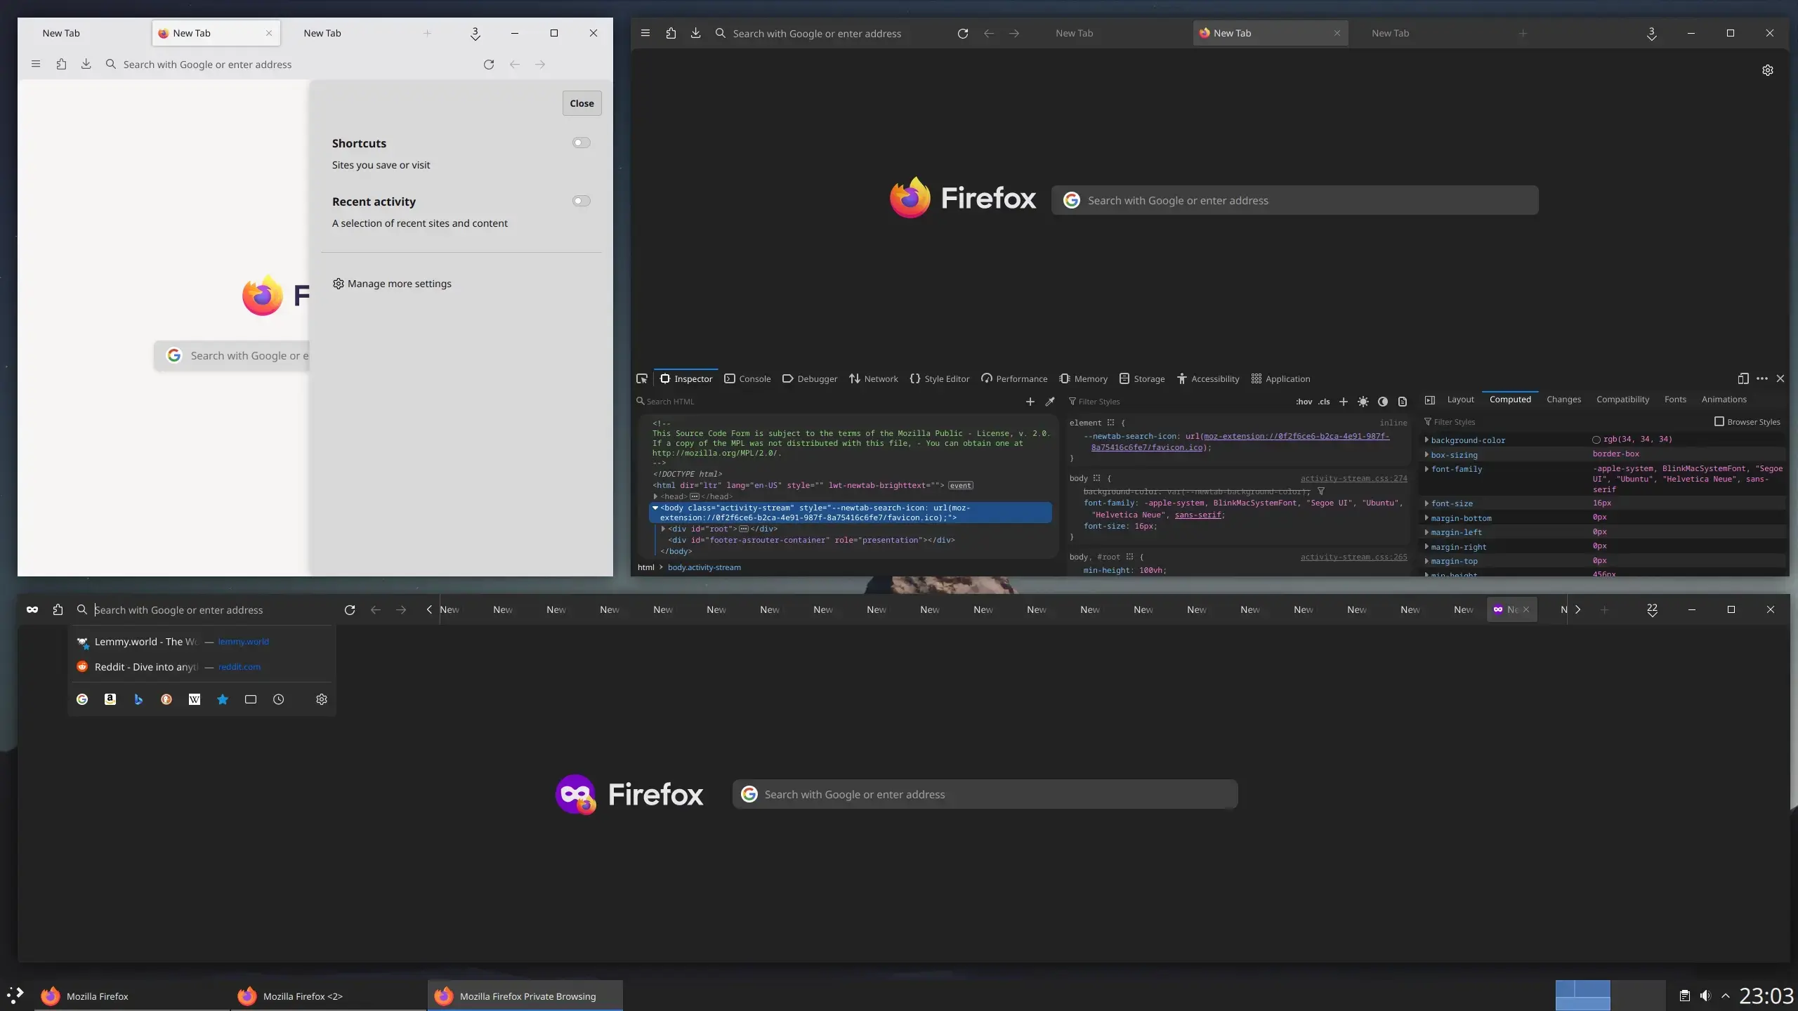Open search settings gear in urlbar dropdown
The width and height of the screenshot is (1798, 1011).
(x=322, y=699)
